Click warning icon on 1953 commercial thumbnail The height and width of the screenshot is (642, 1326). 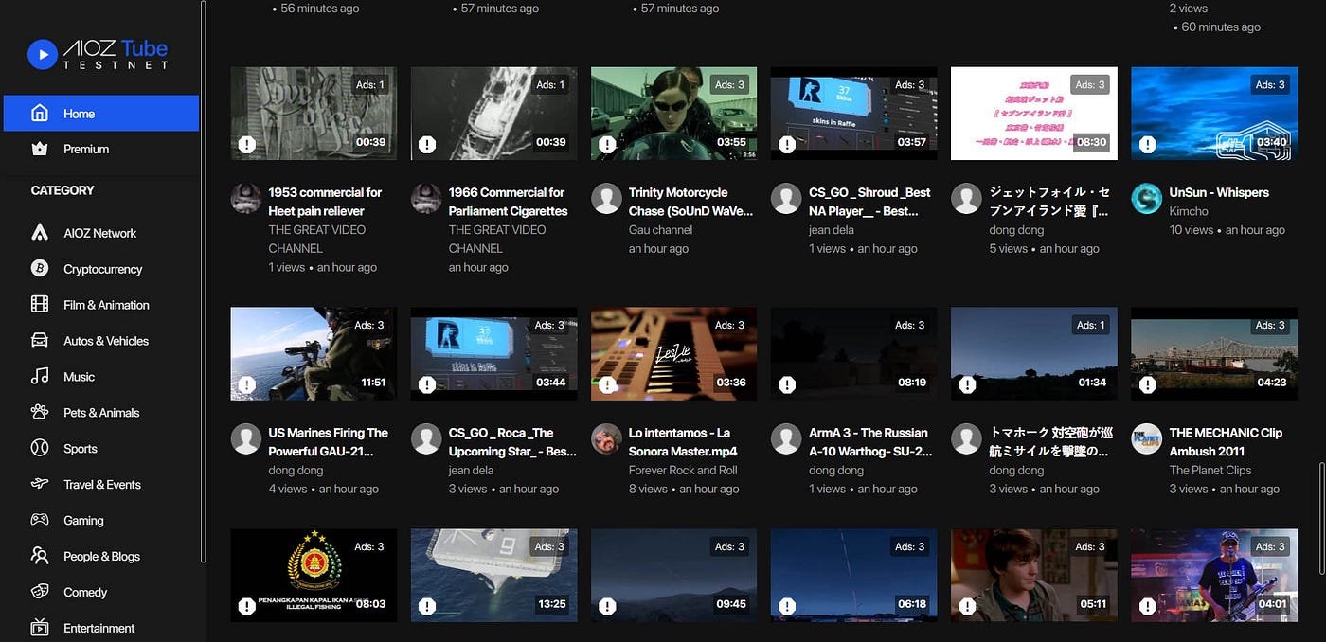pos(246,144)
